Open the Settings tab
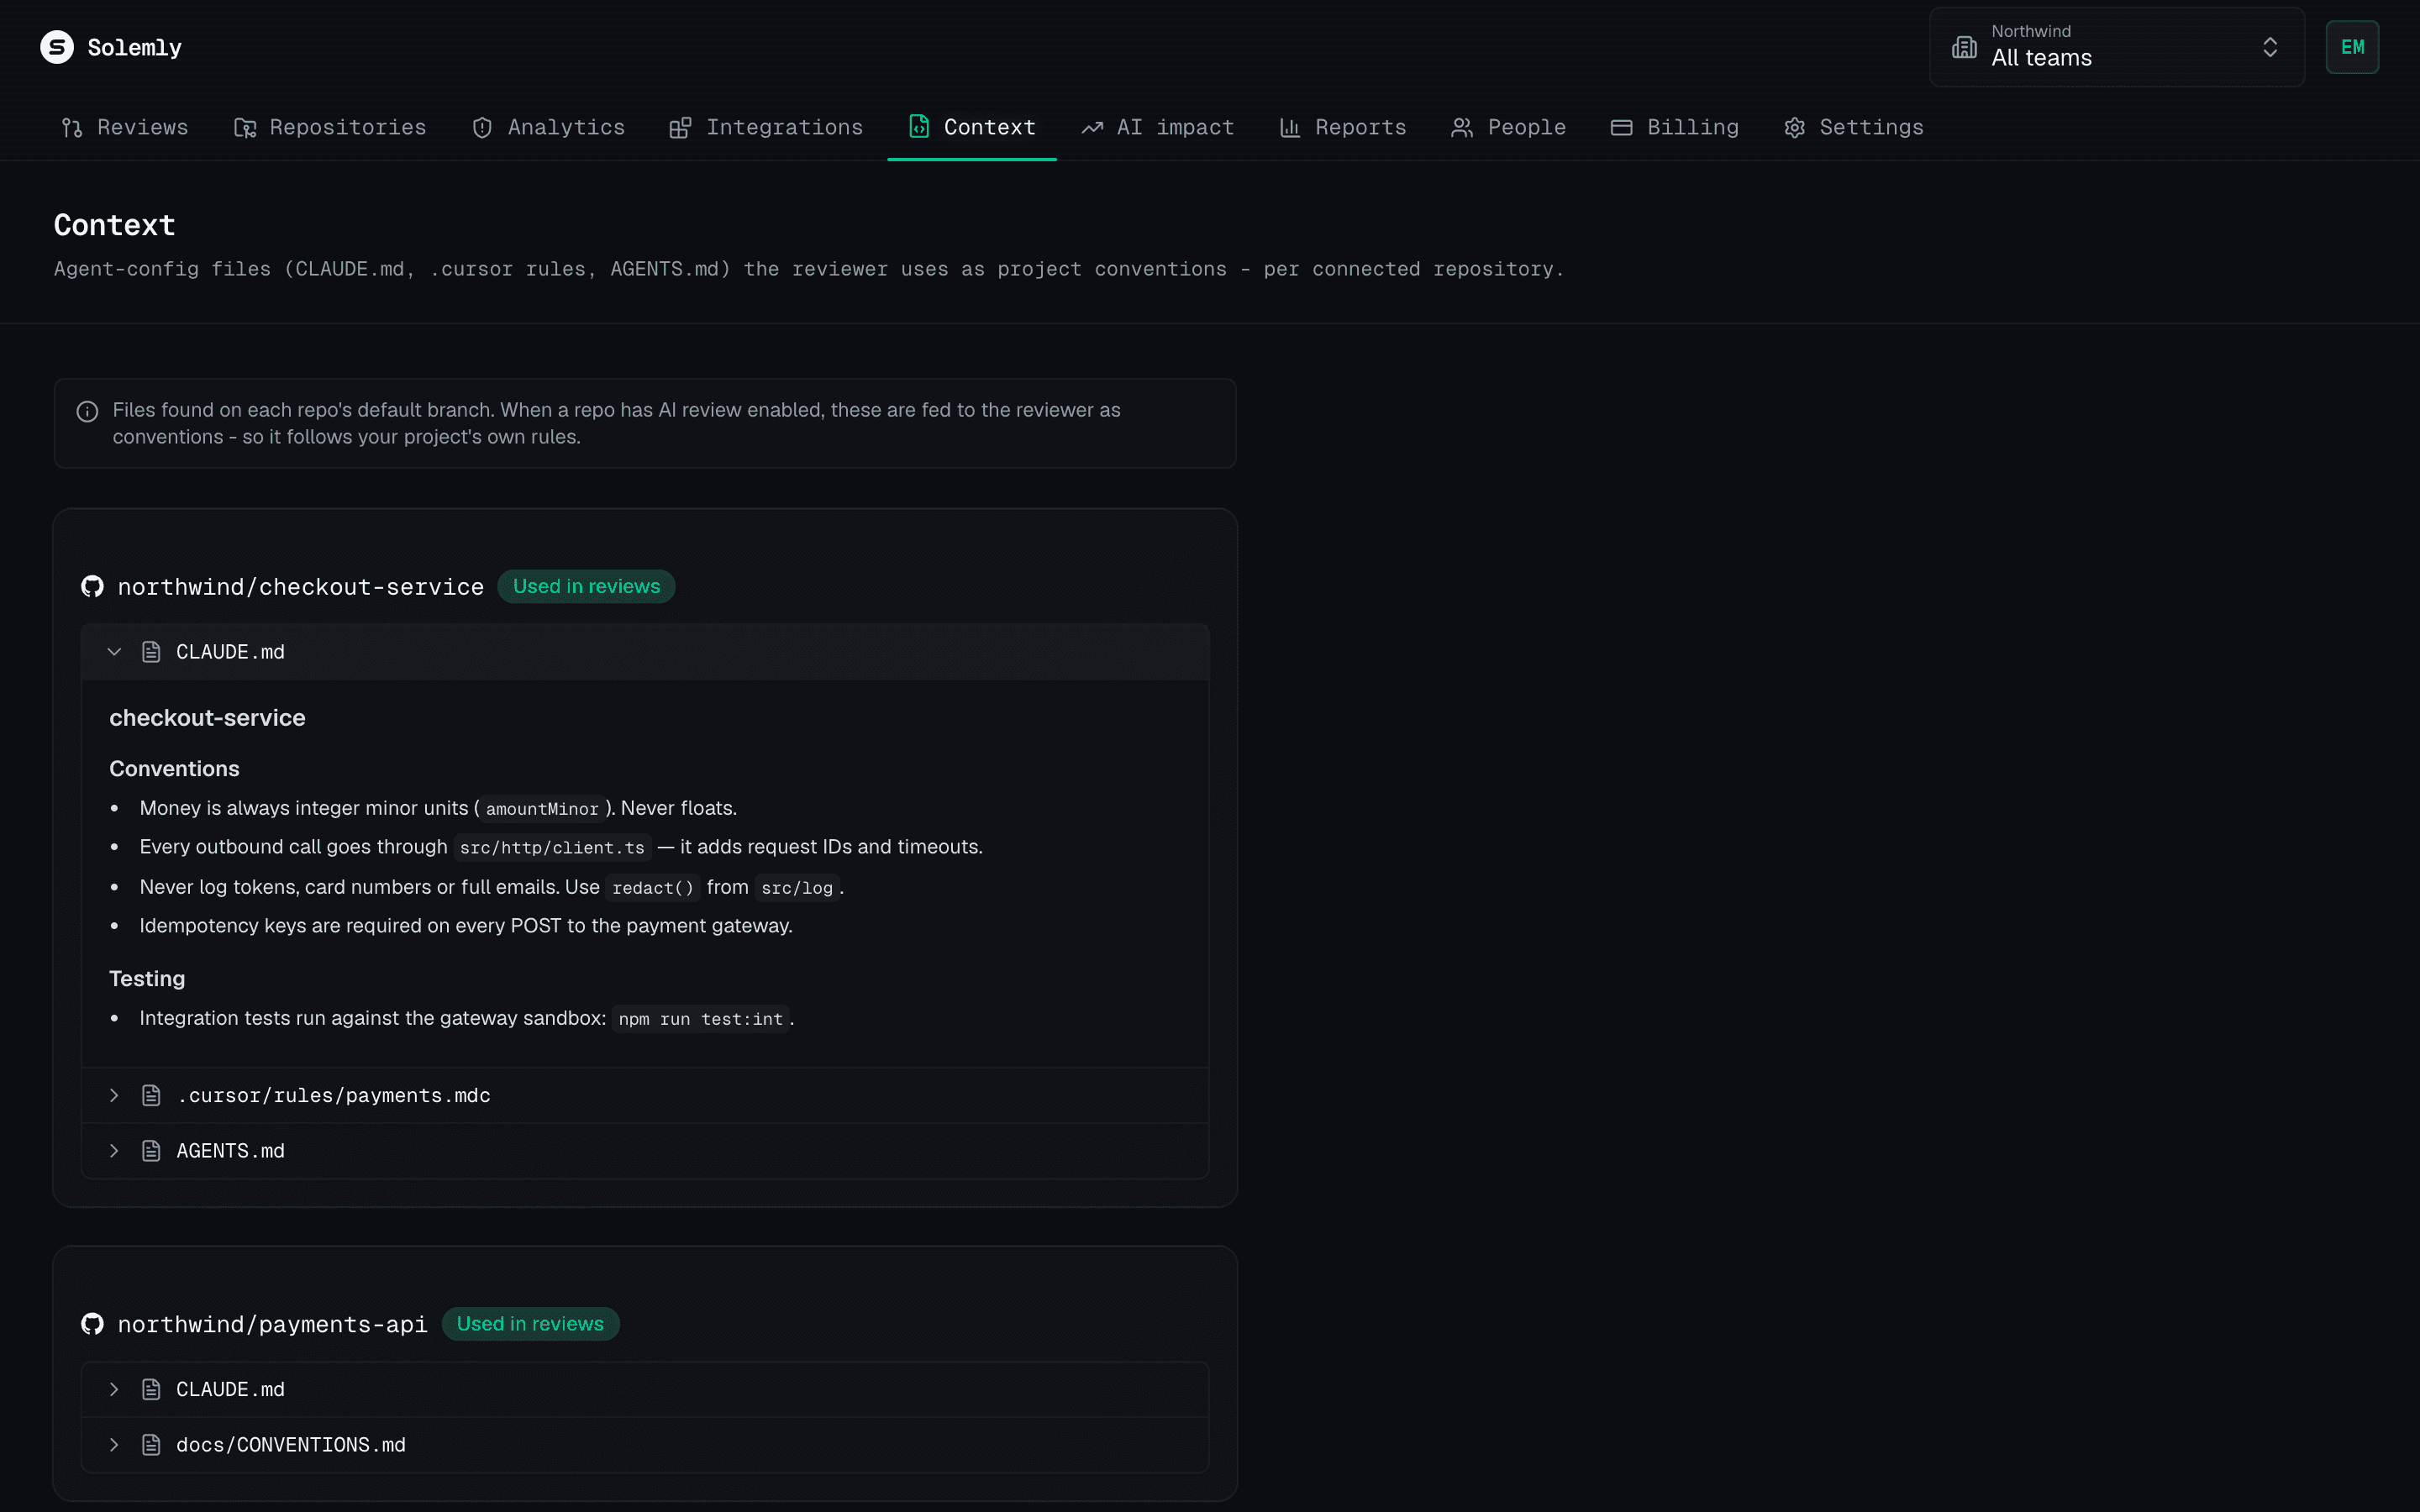 tap(1854, 127)
